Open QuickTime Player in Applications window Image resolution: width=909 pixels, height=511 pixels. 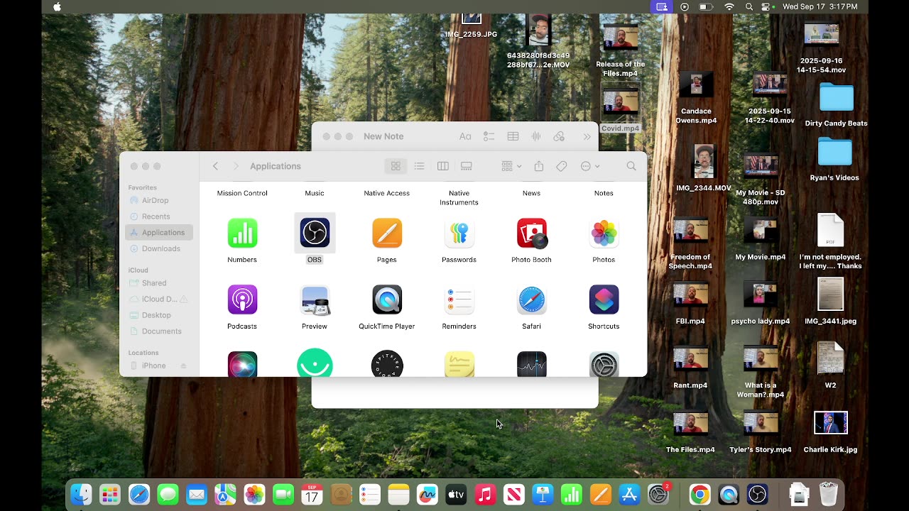(387, 300)
